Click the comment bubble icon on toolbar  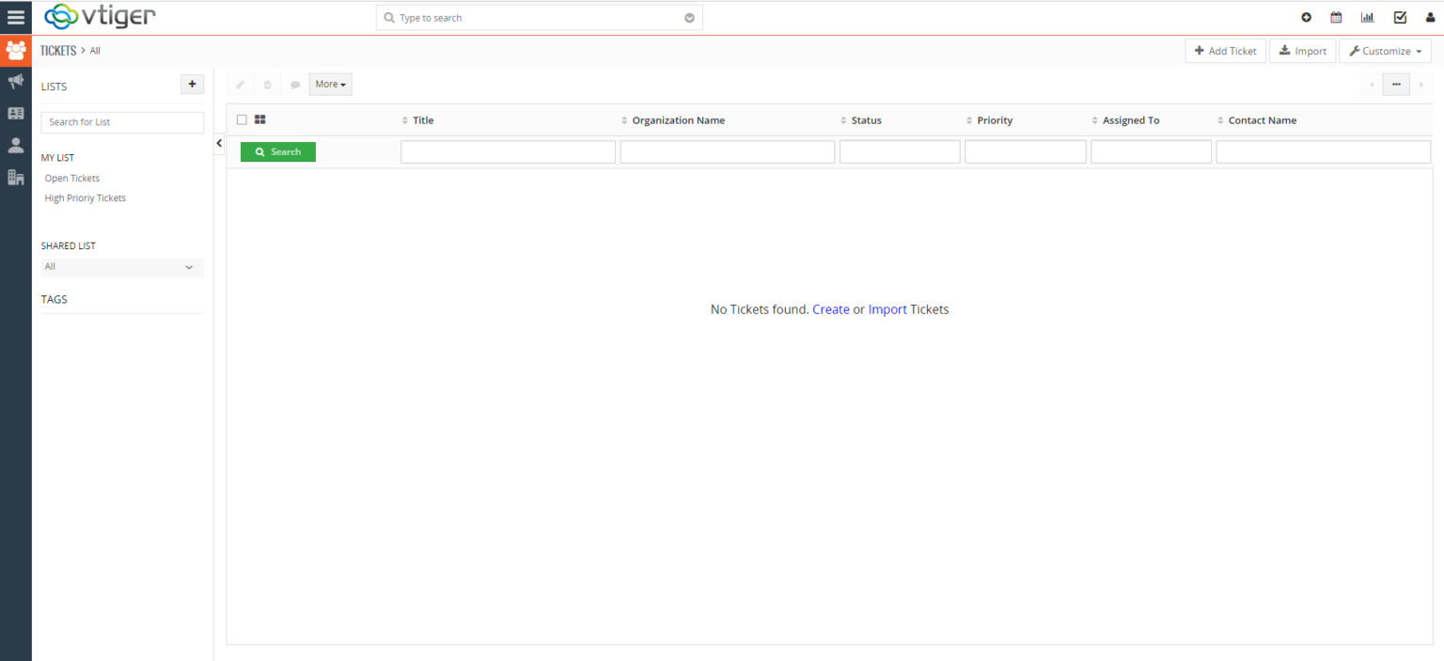tap(295, 84)
